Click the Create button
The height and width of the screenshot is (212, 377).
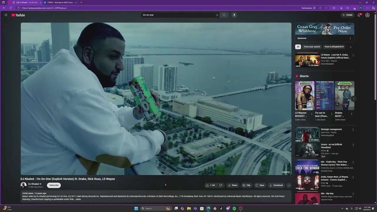tap(347, 15)
